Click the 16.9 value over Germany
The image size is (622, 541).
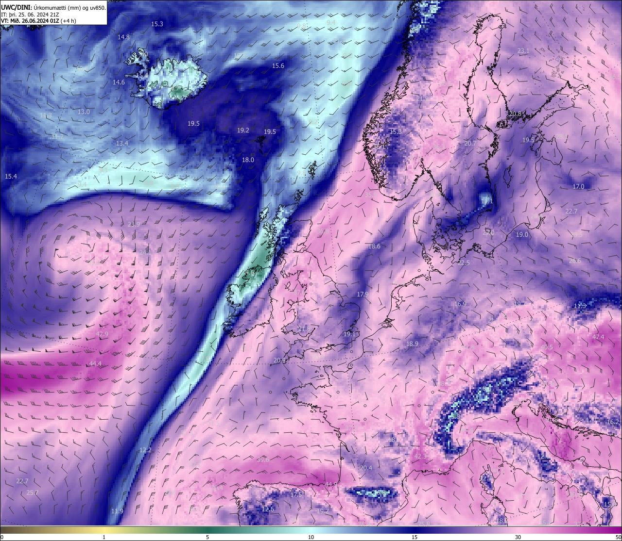(460, 304)
